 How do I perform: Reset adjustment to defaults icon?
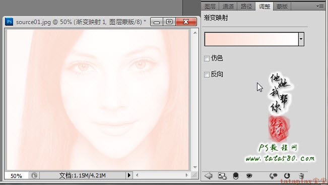pos(287,176)
